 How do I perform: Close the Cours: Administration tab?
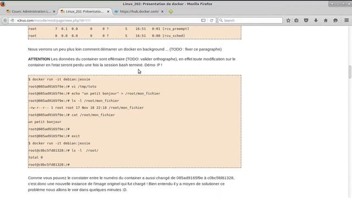tap(54, 12)
